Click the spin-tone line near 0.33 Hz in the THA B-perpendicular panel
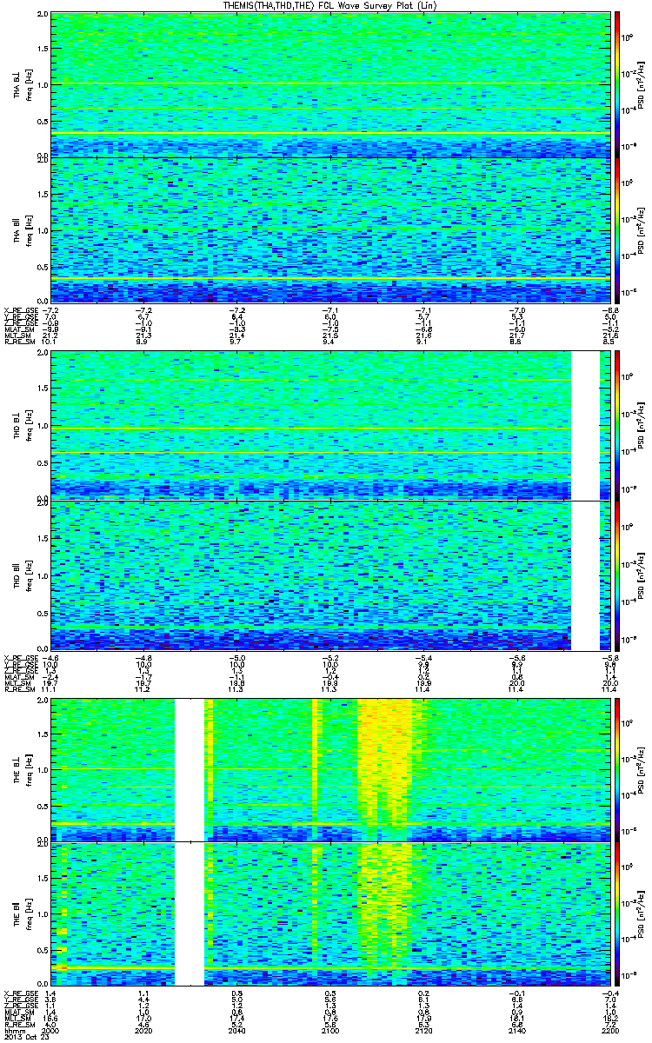652x1043 pixels. click(x=330, y=133)
